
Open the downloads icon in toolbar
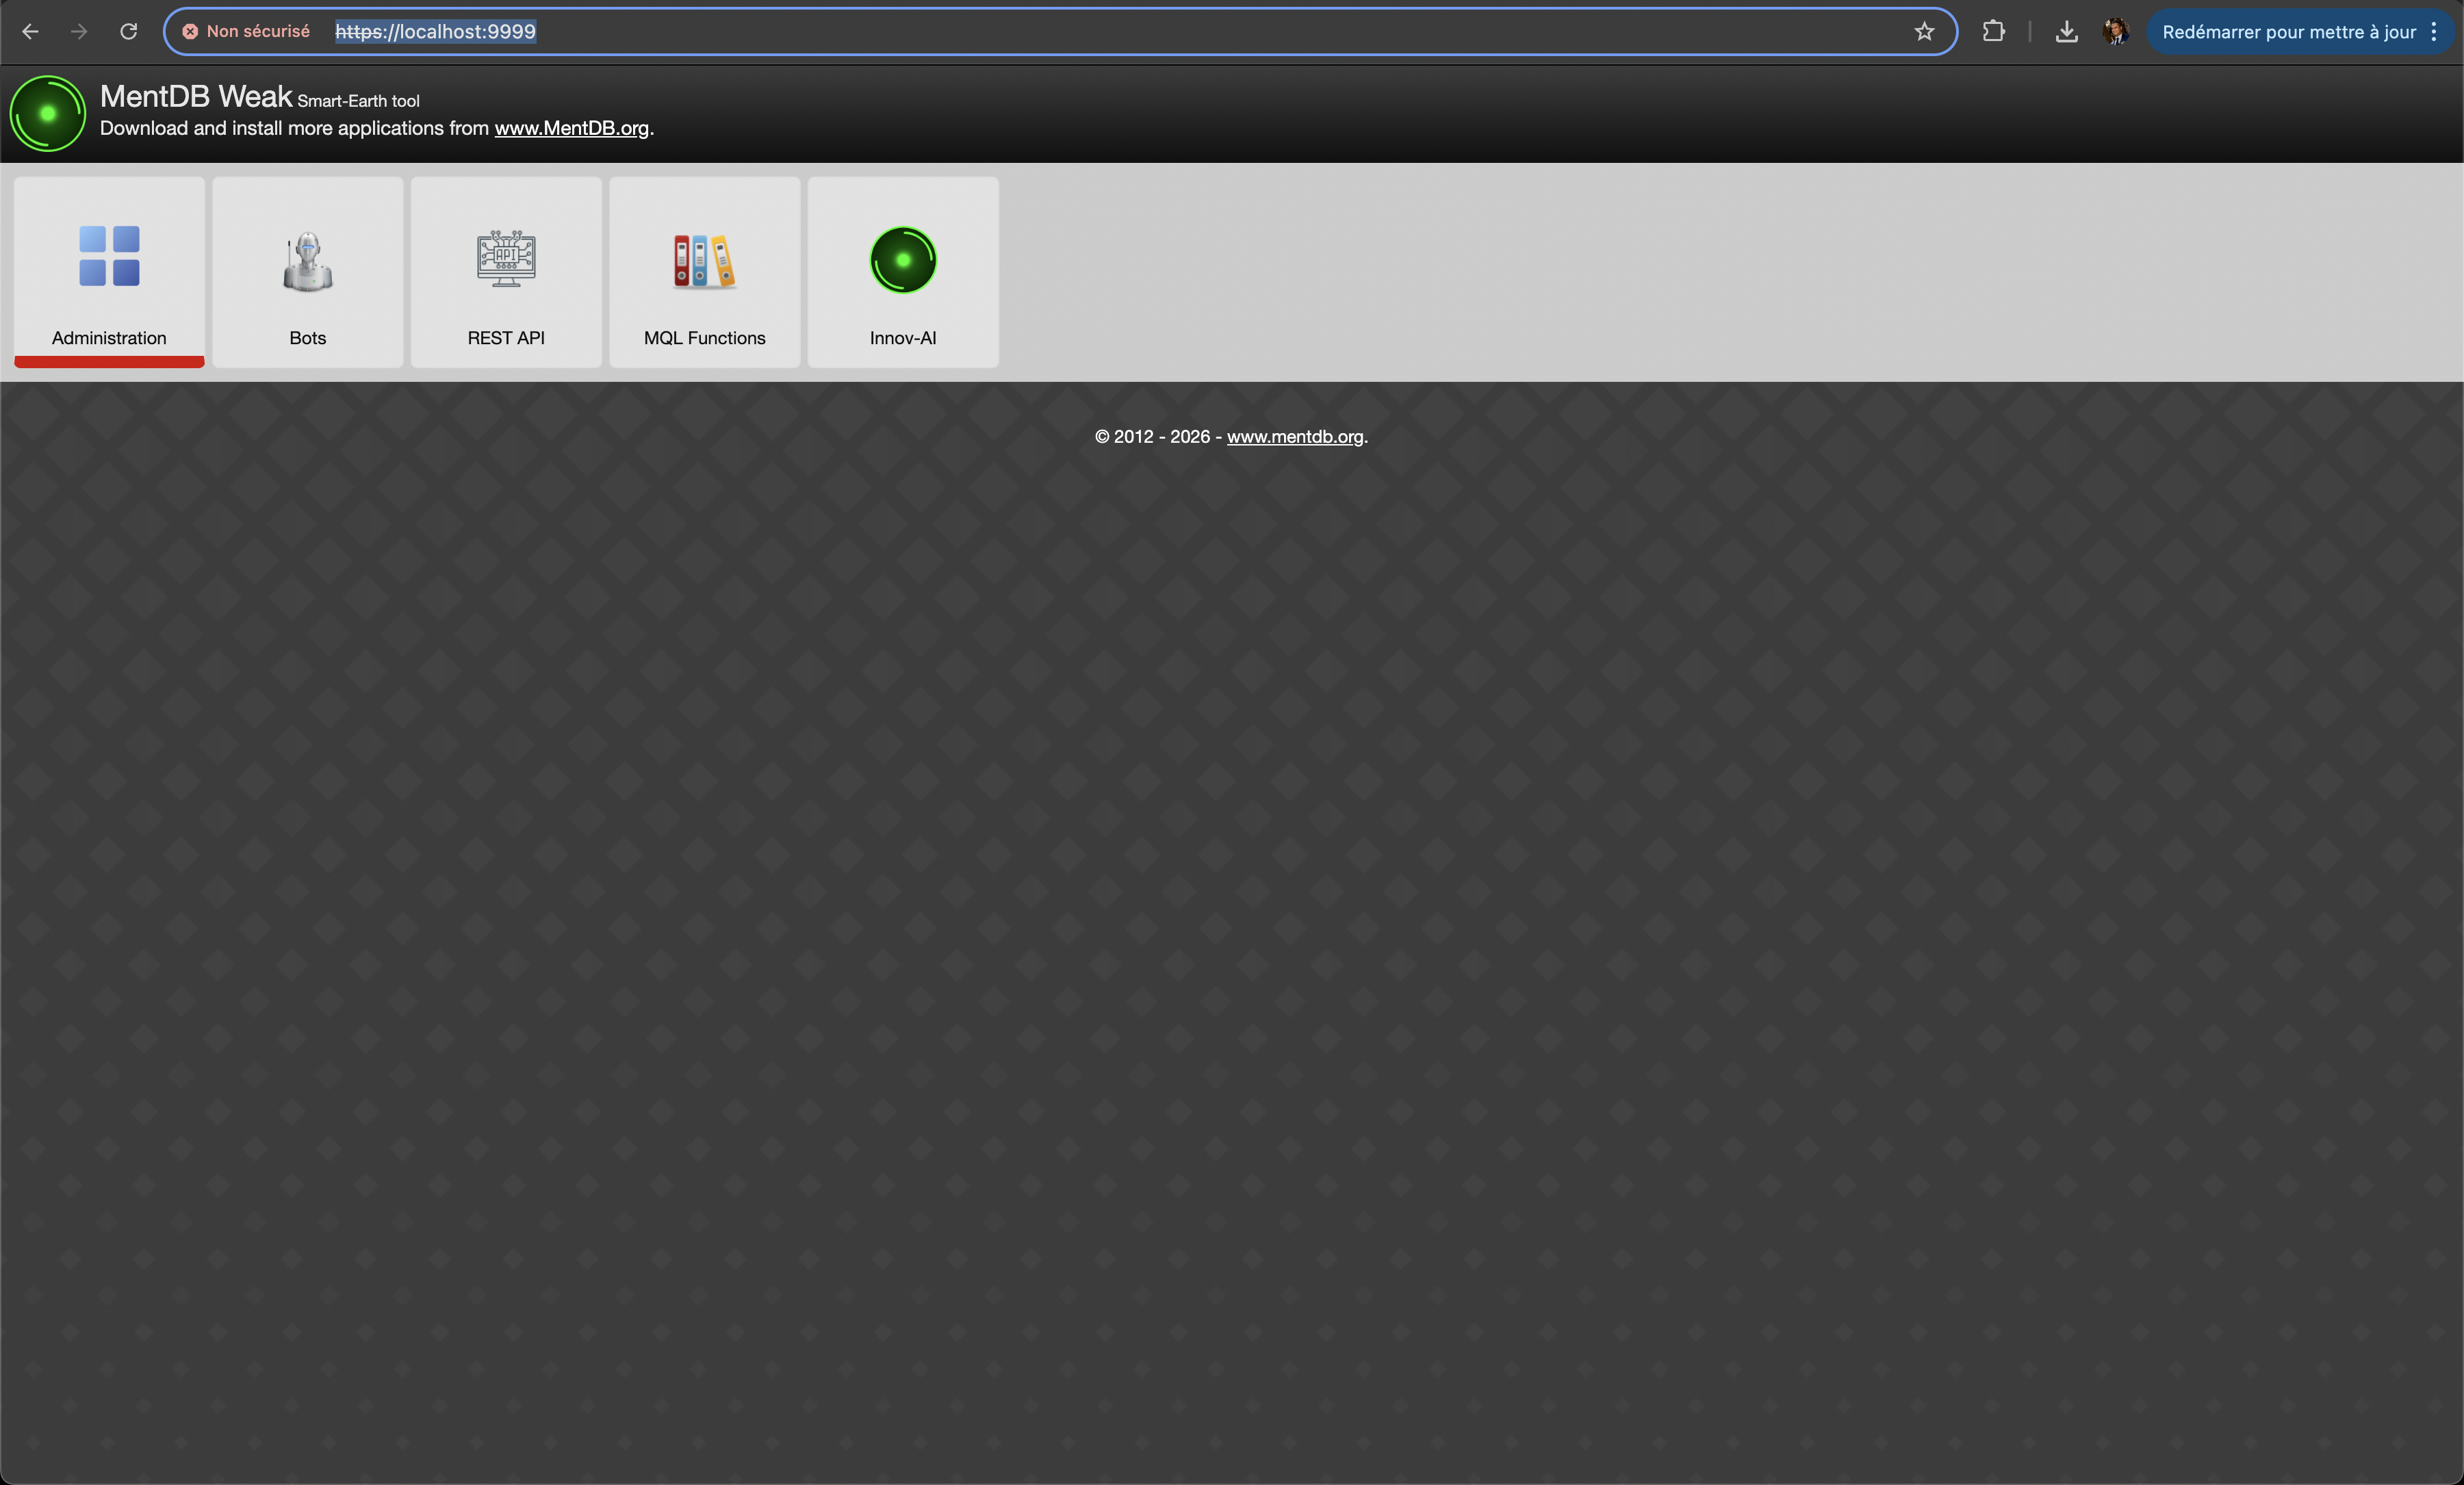(2066, 32)
